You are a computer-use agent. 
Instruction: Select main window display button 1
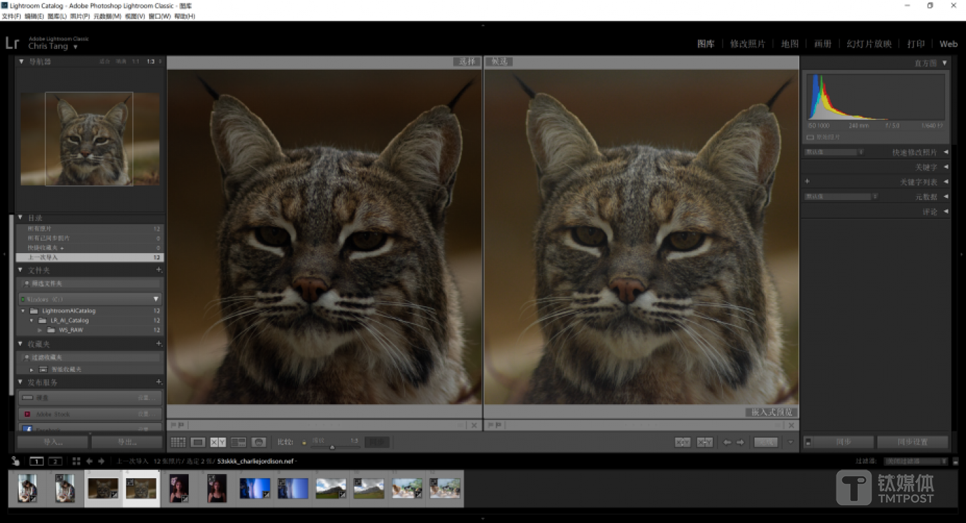36,461
